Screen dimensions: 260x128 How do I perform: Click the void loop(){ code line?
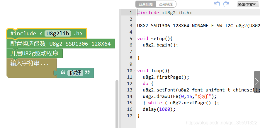[x=154, y=71]
